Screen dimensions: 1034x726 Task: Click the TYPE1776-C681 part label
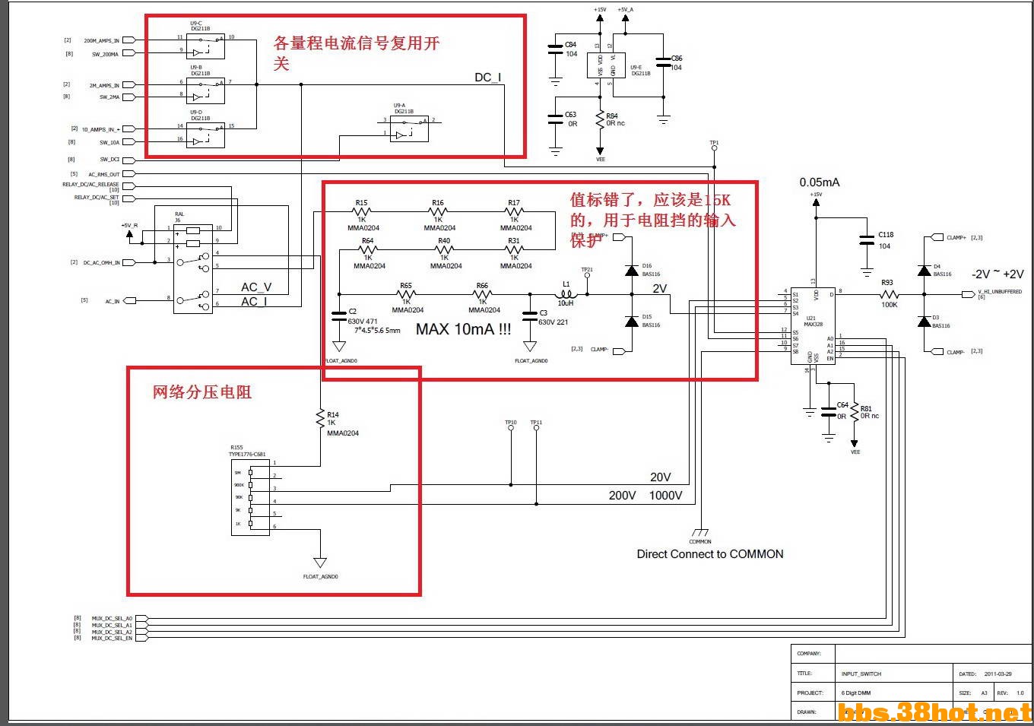tap(247, 455)
